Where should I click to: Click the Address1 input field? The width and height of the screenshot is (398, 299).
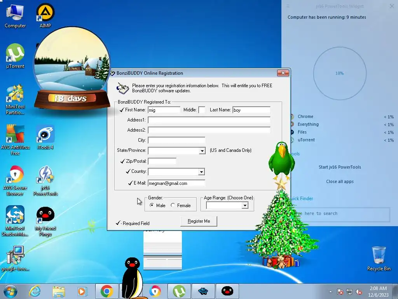pyautogui.click(x=209, y=120)
